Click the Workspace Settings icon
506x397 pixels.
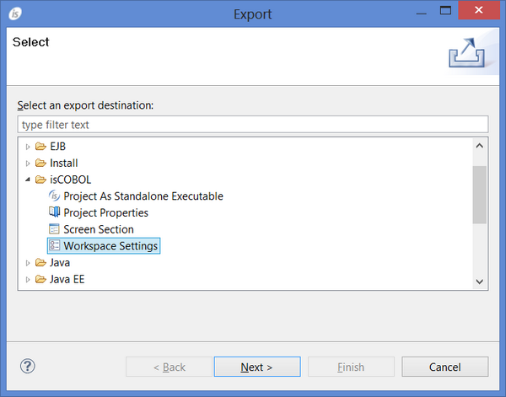(55, 246)
